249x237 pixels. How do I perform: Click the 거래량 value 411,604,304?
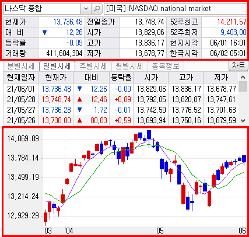pyautogui.click(x=64, y=53)
